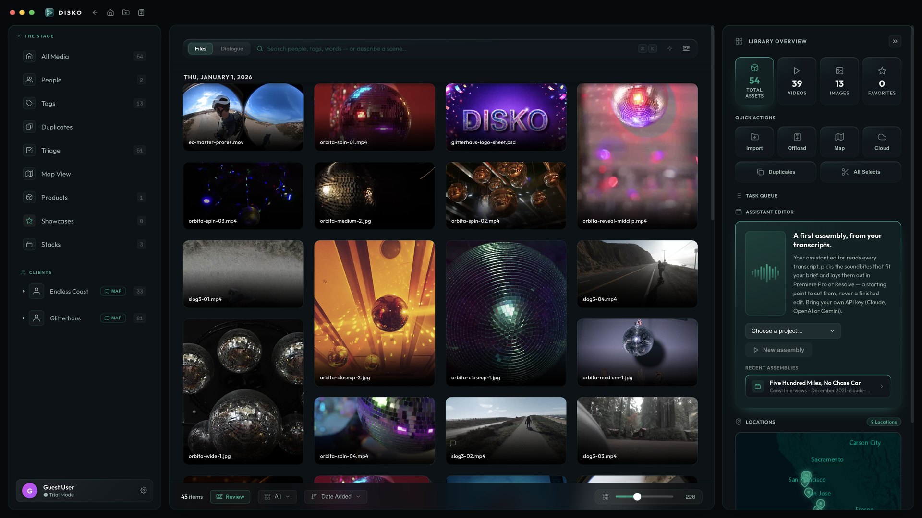Open the All filter dropdown
Image resolution: width=922 pixels, height=518 pixels.
[x=277, y=497]
